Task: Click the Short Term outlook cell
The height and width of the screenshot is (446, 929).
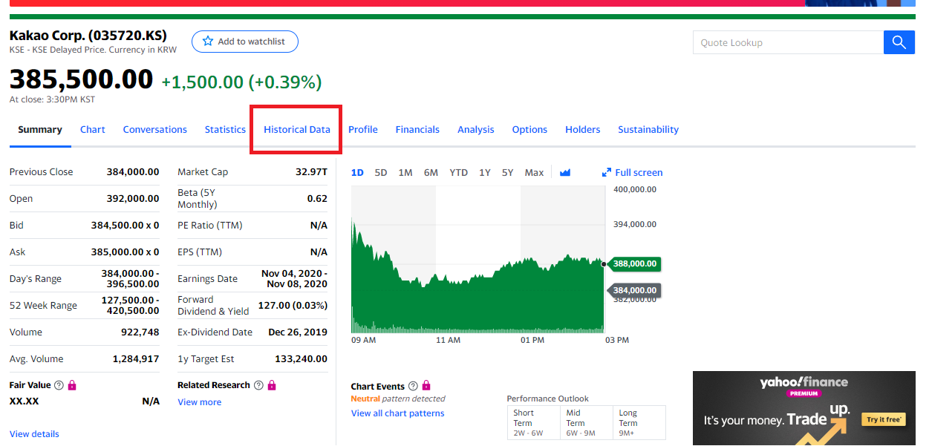Action: 534,423
